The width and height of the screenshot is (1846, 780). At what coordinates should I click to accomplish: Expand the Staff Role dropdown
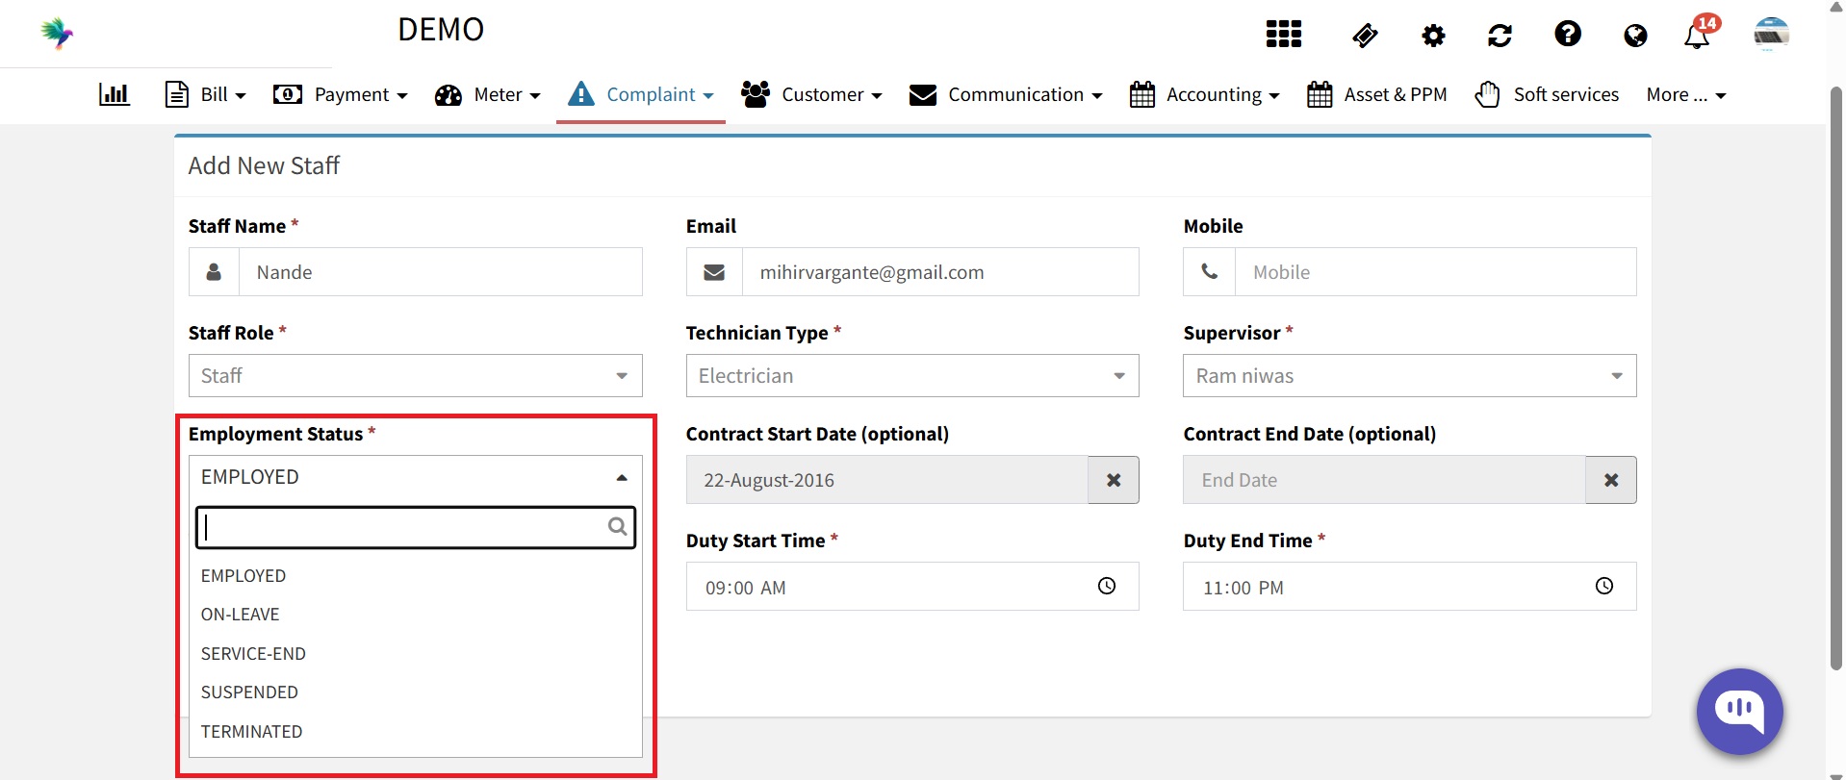coord(415,376)
